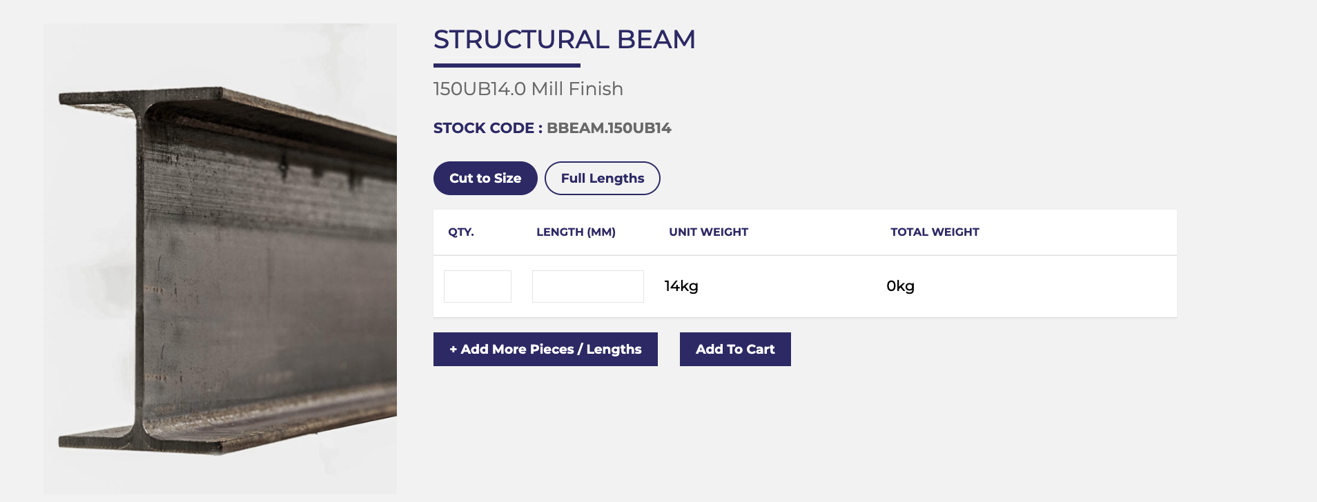Select the 0kg total weight value
The width and height of the screenshot is (1317, 502).
[900, 286]
